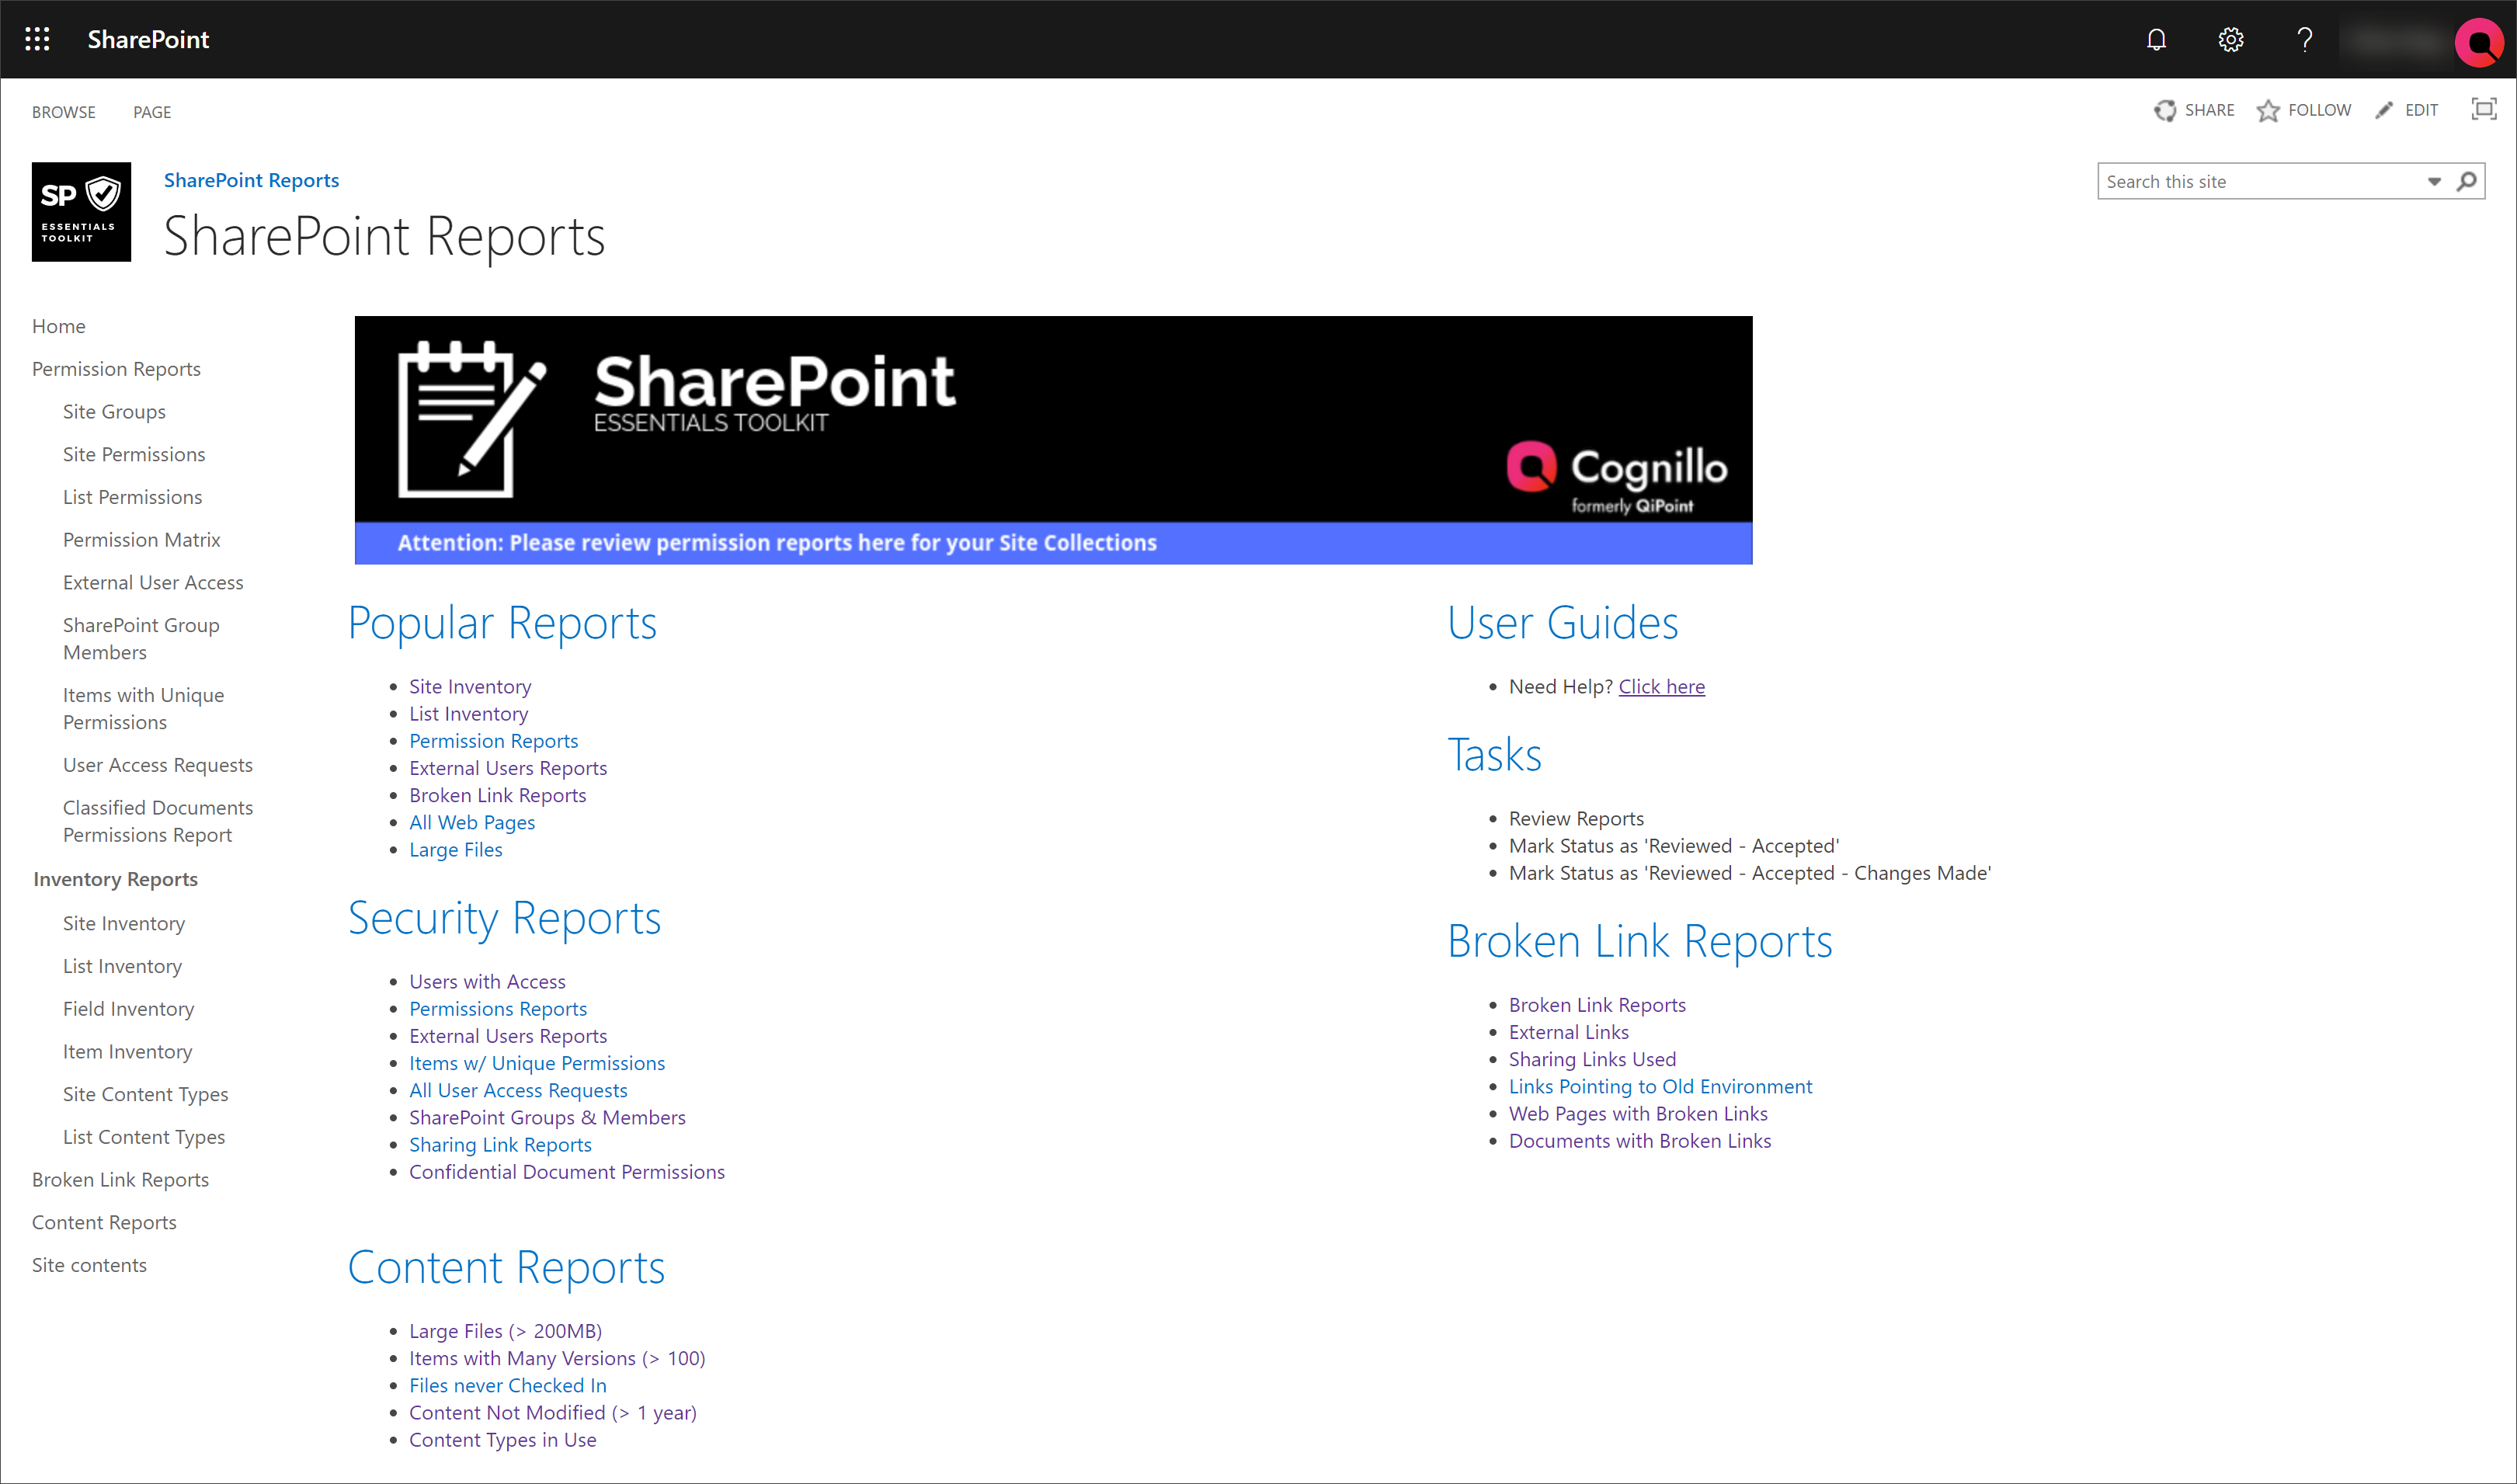Open Site contents from the sidebar
Screen dimensions: 2517x1484
click(89, 1264)
